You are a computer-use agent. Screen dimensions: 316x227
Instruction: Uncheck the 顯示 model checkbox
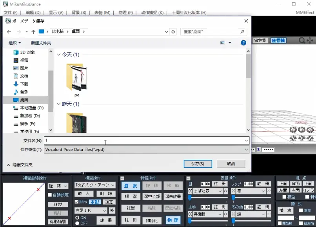point(76,201)
